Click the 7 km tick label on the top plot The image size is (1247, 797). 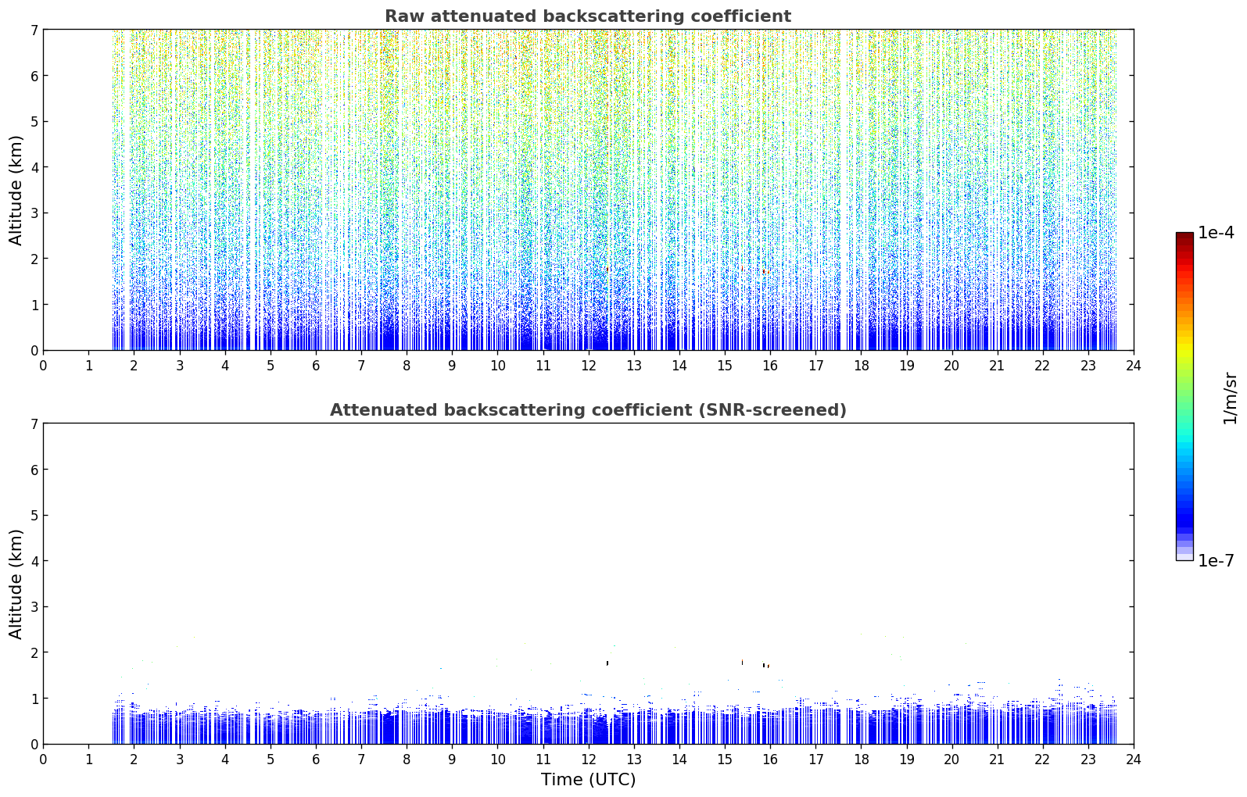coord(34,30)
